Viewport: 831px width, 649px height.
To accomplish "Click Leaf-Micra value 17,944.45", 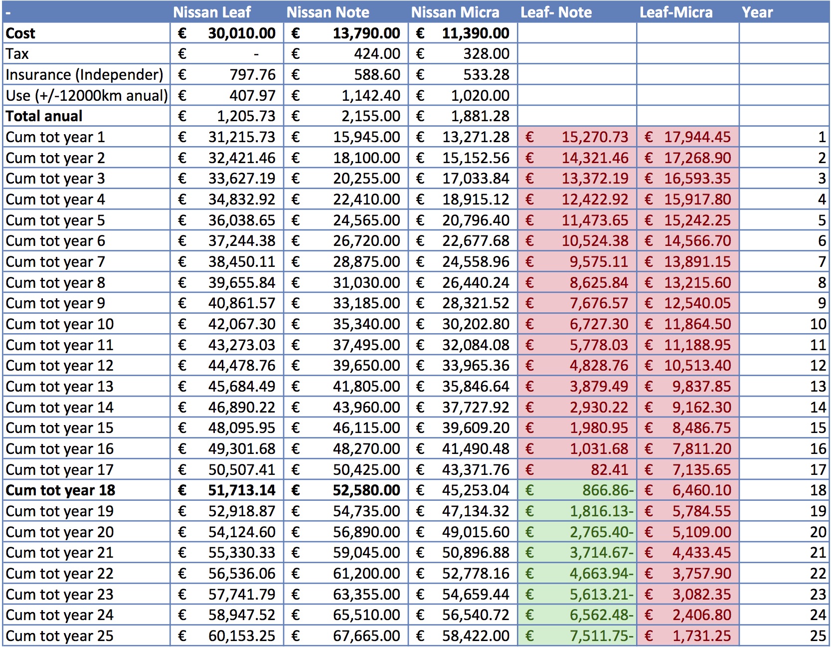I will (697, 137).
